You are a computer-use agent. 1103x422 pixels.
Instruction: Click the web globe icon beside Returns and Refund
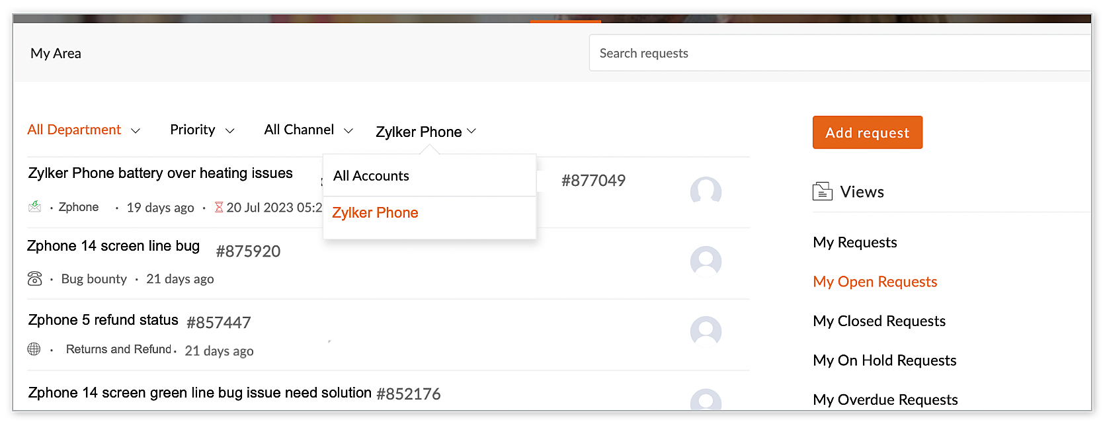(x=34, y=349)
